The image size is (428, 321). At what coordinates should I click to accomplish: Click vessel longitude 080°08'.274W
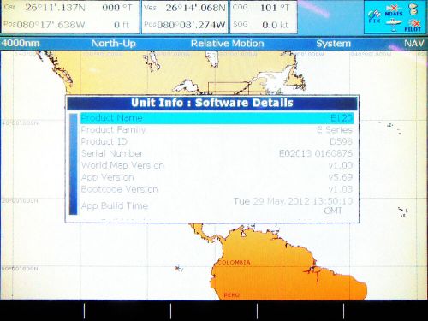tap(191, 25)
